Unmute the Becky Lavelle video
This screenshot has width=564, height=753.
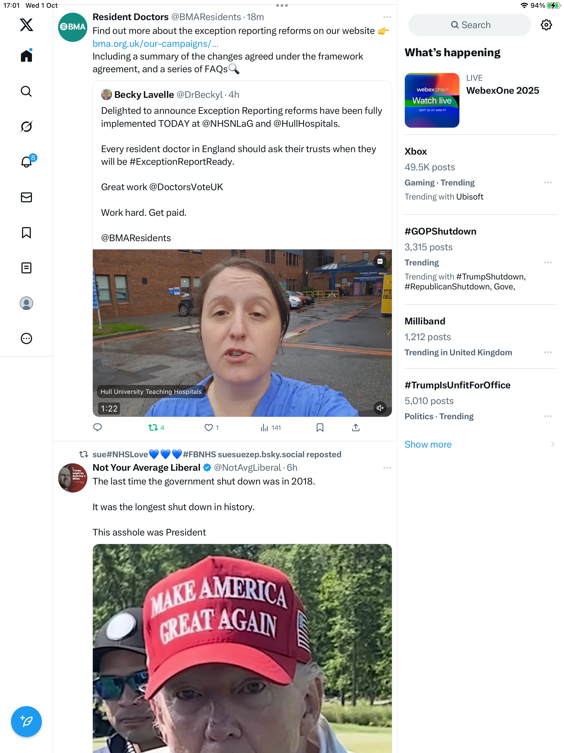[x=380, y=408]
